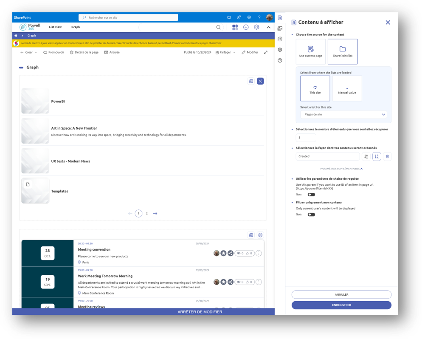Open the share network icon in header

click(x=239, y=17)
